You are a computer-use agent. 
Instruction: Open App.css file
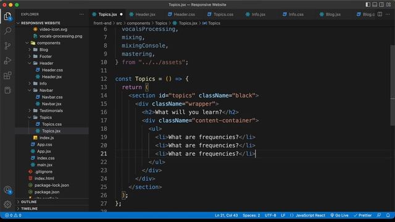click(x=44, y=144)
